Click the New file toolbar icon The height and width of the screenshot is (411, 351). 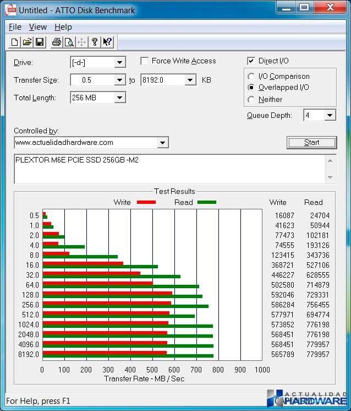(x=15, y=42)
